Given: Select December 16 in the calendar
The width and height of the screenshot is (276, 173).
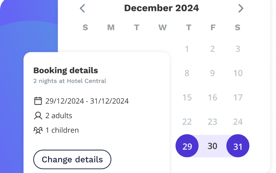Looking at the screenshot, I should pyautogui.click(x=213, y=98).
